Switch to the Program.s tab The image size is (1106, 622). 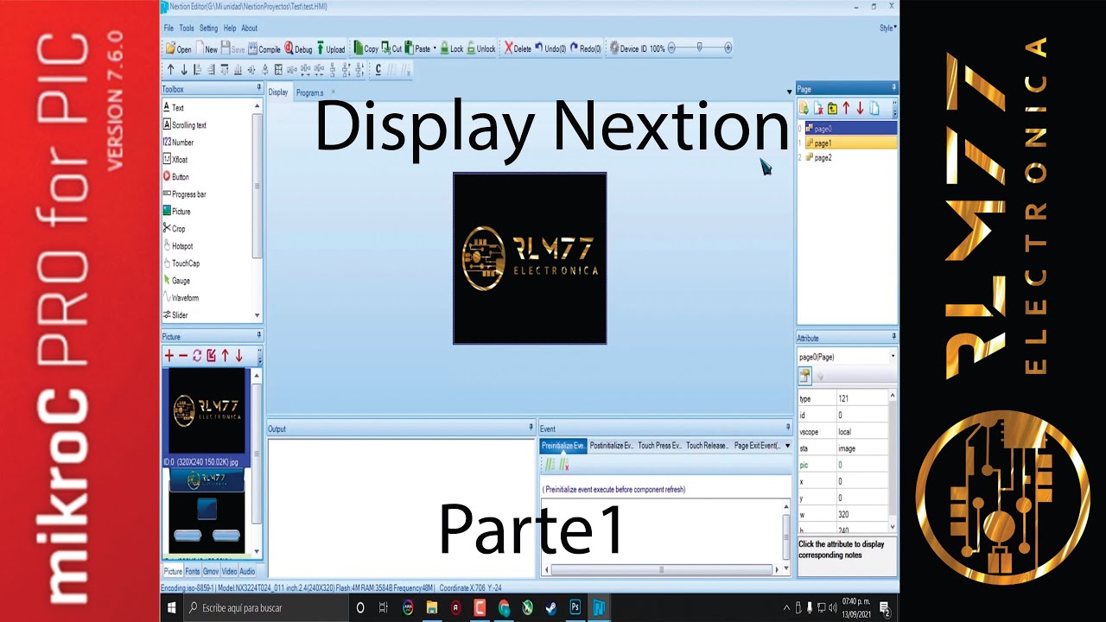(309, 92)
